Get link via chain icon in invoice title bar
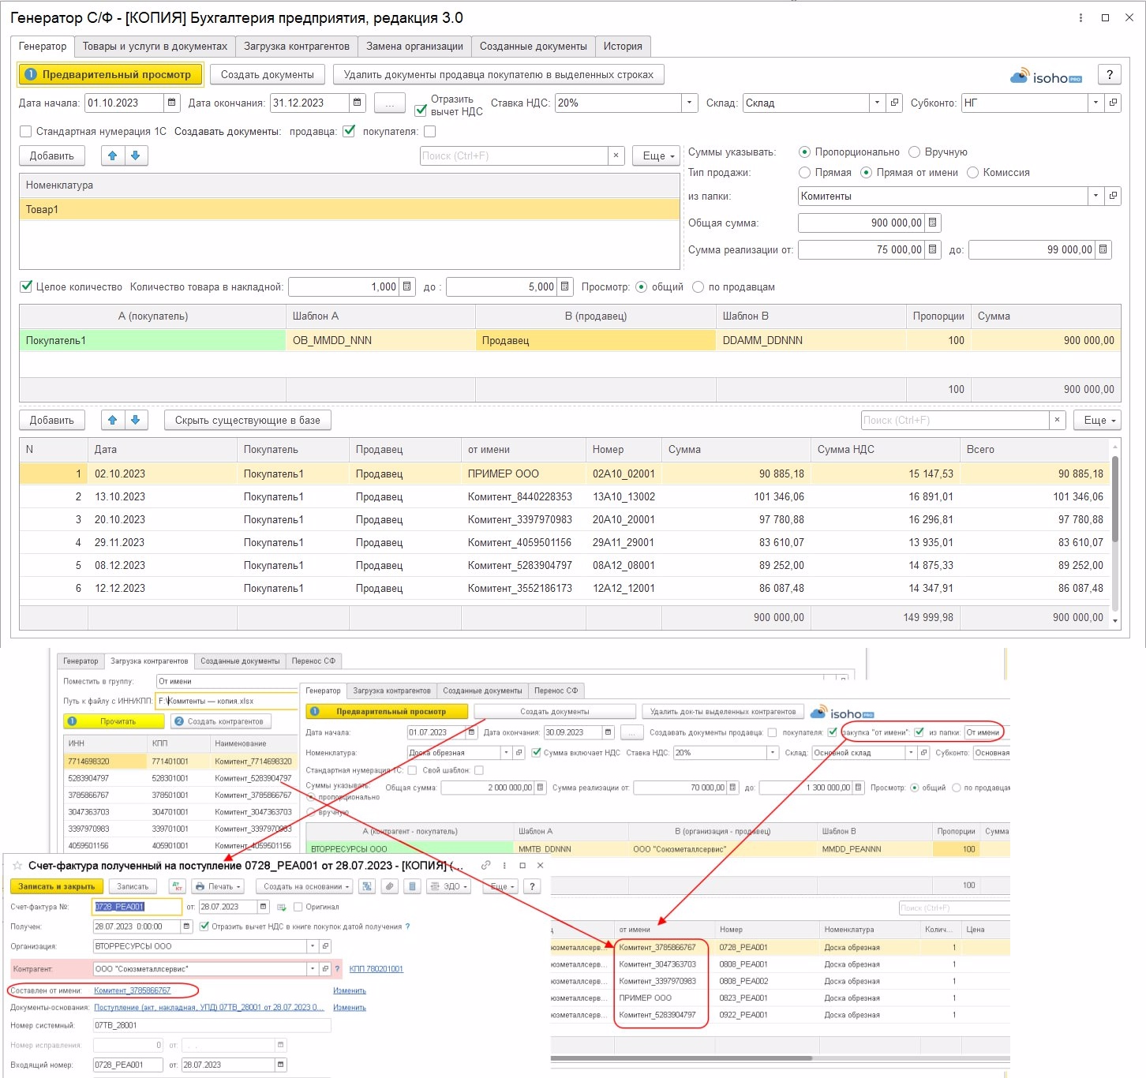 pos(486,865)
